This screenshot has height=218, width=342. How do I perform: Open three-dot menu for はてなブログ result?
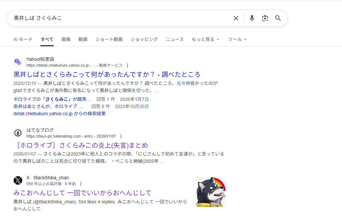(121, 136)
